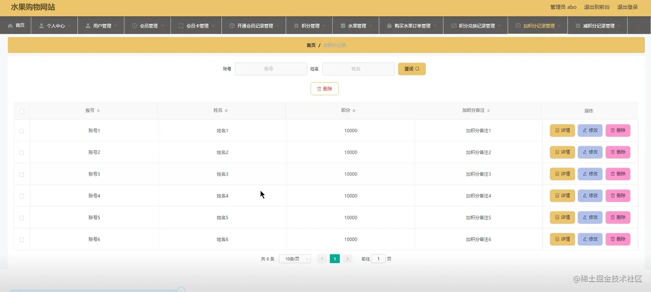Click the user icon beside 用户管理
Screen dimensions: 651x292
tap(88, 26)
